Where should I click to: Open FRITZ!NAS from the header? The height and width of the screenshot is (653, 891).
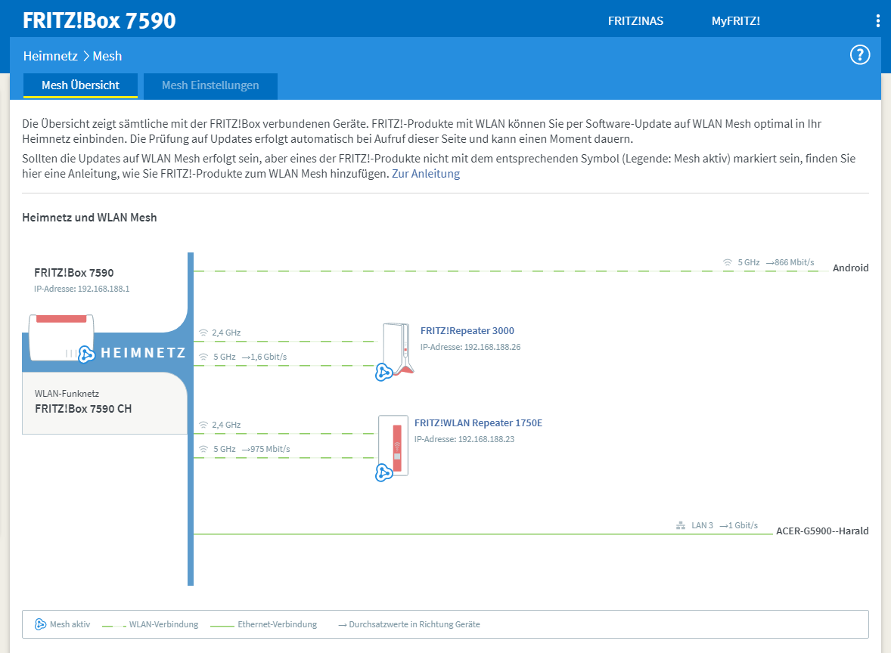click(635, 21)
